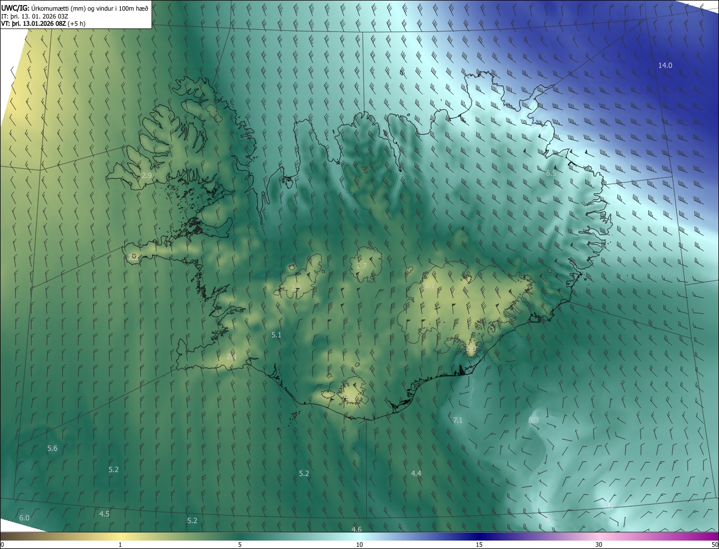The width and height of the screenshot is (719, 549).
Task: Click the 10 tick on the color scale
Action: 359,545
